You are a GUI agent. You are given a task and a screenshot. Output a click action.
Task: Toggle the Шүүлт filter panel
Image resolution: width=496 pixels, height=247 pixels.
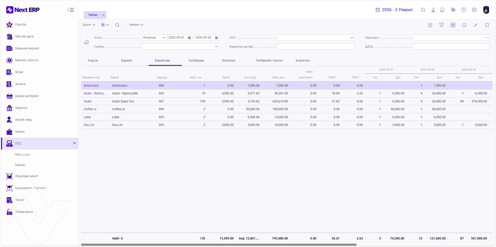(x=89, y=25)
